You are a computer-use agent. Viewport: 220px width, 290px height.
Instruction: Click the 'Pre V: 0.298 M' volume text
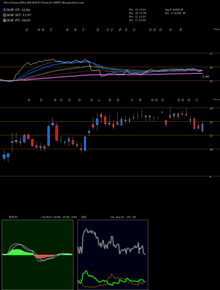point(175,13)
